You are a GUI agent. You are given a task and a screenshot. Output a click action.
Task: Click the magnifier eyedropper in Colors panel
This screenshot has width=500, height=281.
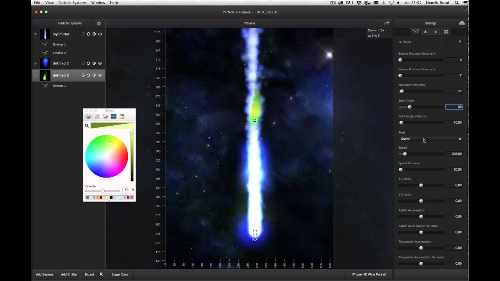coord(87,126)
